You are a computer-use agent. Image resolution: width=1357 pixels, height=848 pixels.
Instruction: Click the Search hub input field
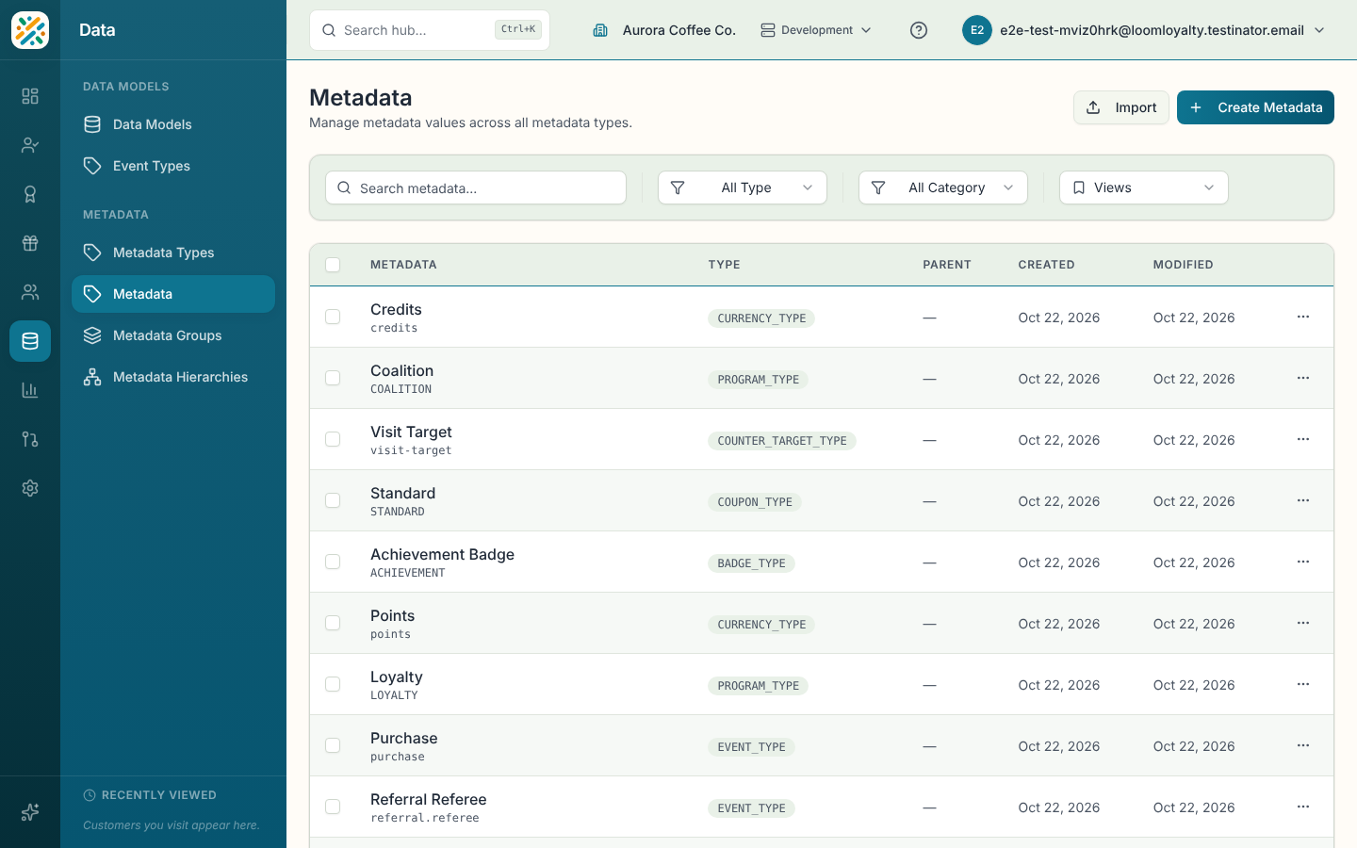pyautogui.click(x=430, y=30)
